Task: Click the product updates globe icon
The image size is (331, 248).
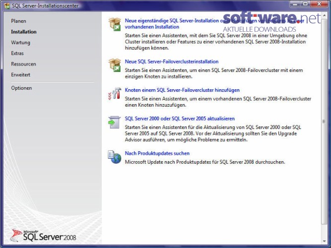Action: 115,157
